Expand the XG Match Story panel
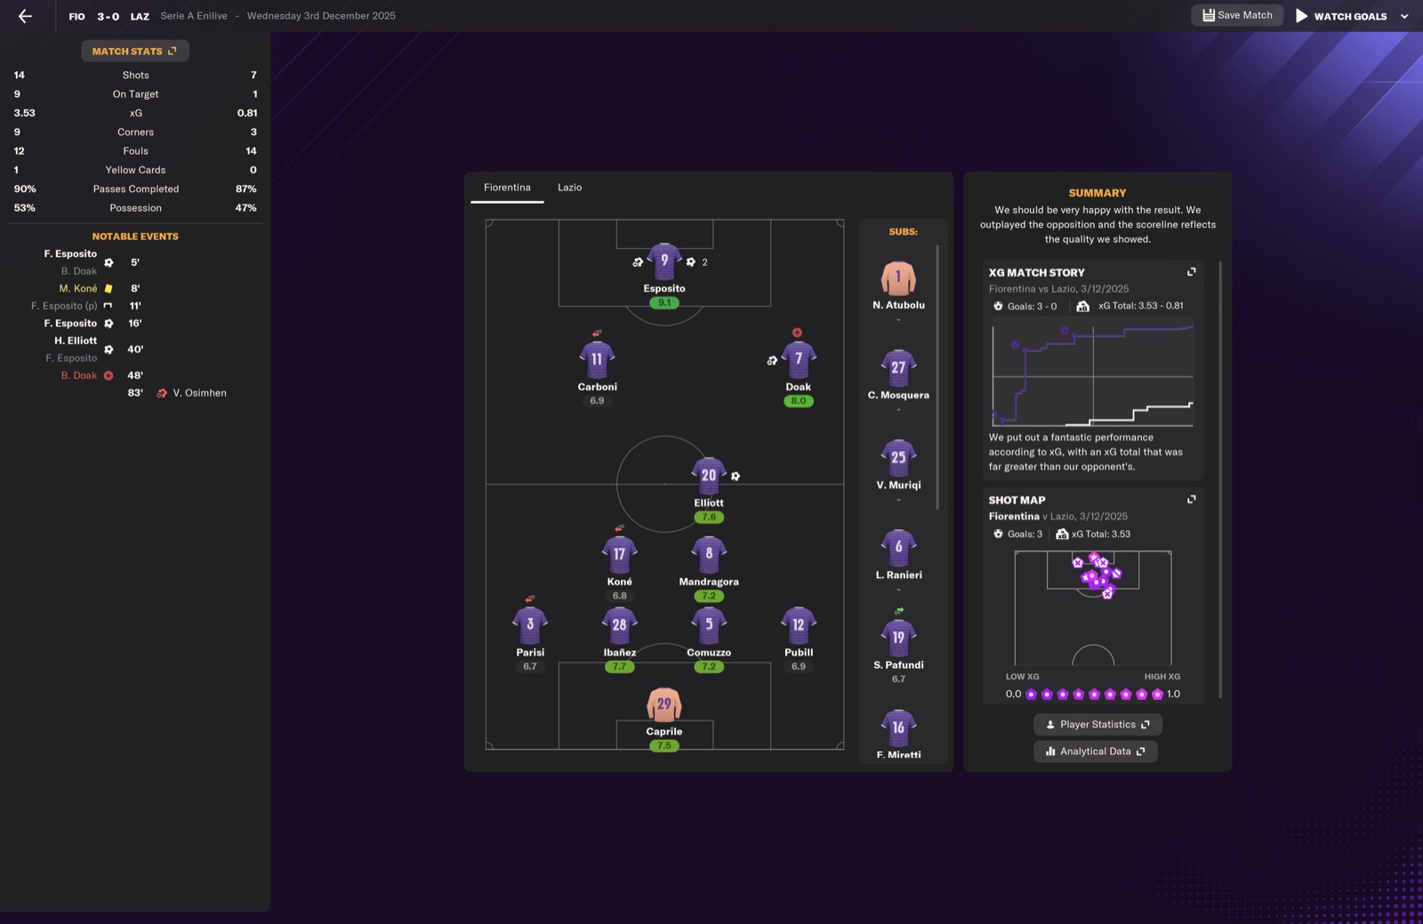The image size is (1423, 924). [x=1191, y=272]
